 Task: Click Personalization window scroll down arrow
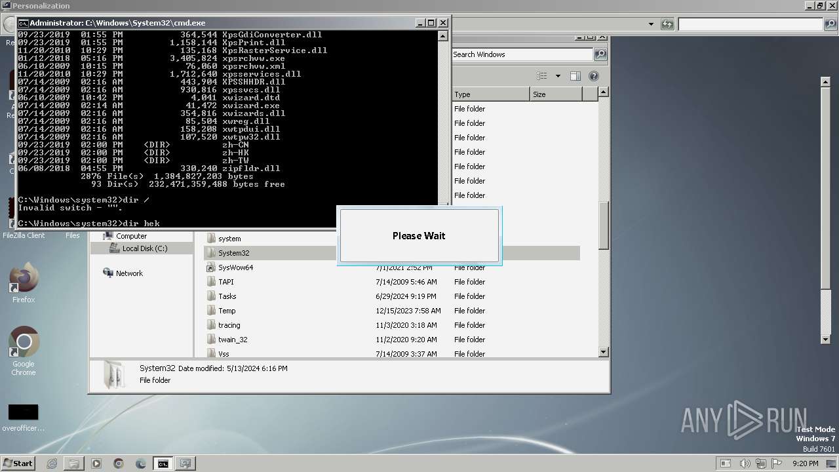826,339
